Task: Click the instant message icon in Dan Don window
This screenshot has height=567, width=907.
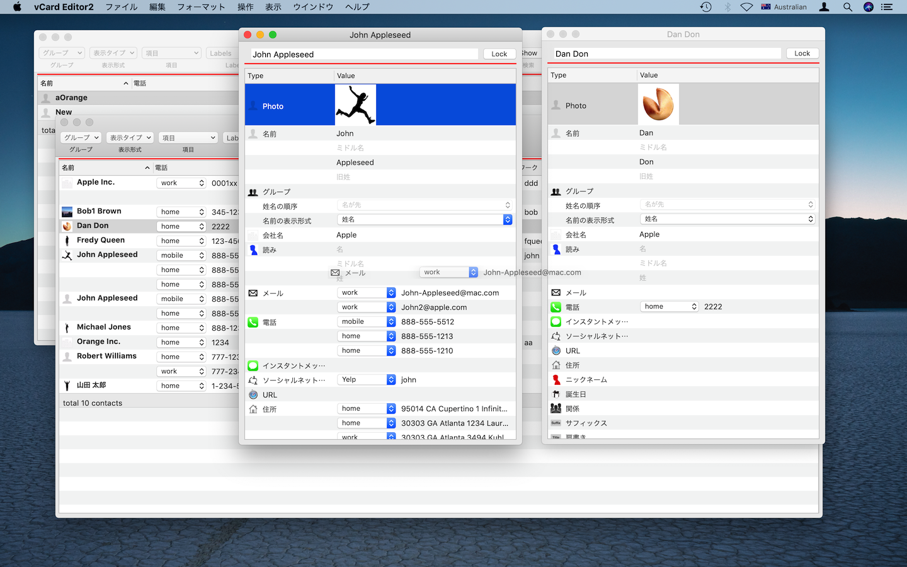Action: pyautogui.click(x=556, y=321)
